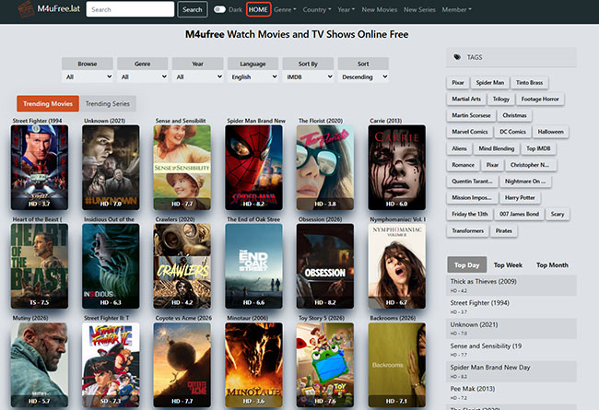
Task: Open the Martin Scorsese tag
Action: pyautogui.click(x=471, y=115)
